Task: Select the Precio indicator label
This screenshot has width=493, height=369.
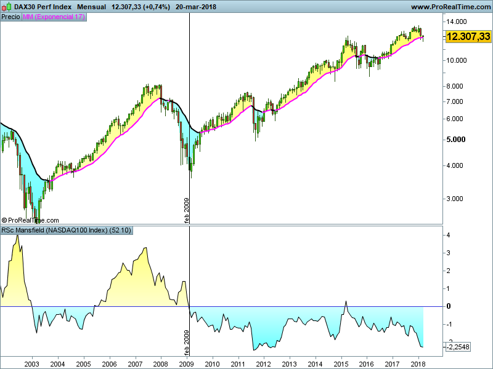Action: tap(10, 17)
